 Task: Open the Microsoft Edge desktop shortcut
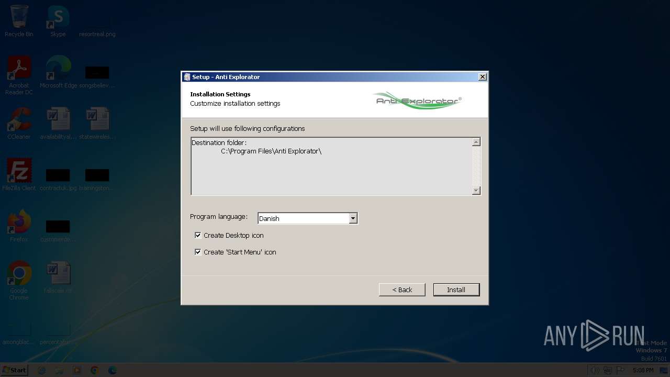(x=58, y=72)
